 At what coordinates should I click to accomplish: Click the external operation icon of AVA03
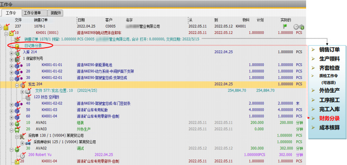click(x=17, y=130)
